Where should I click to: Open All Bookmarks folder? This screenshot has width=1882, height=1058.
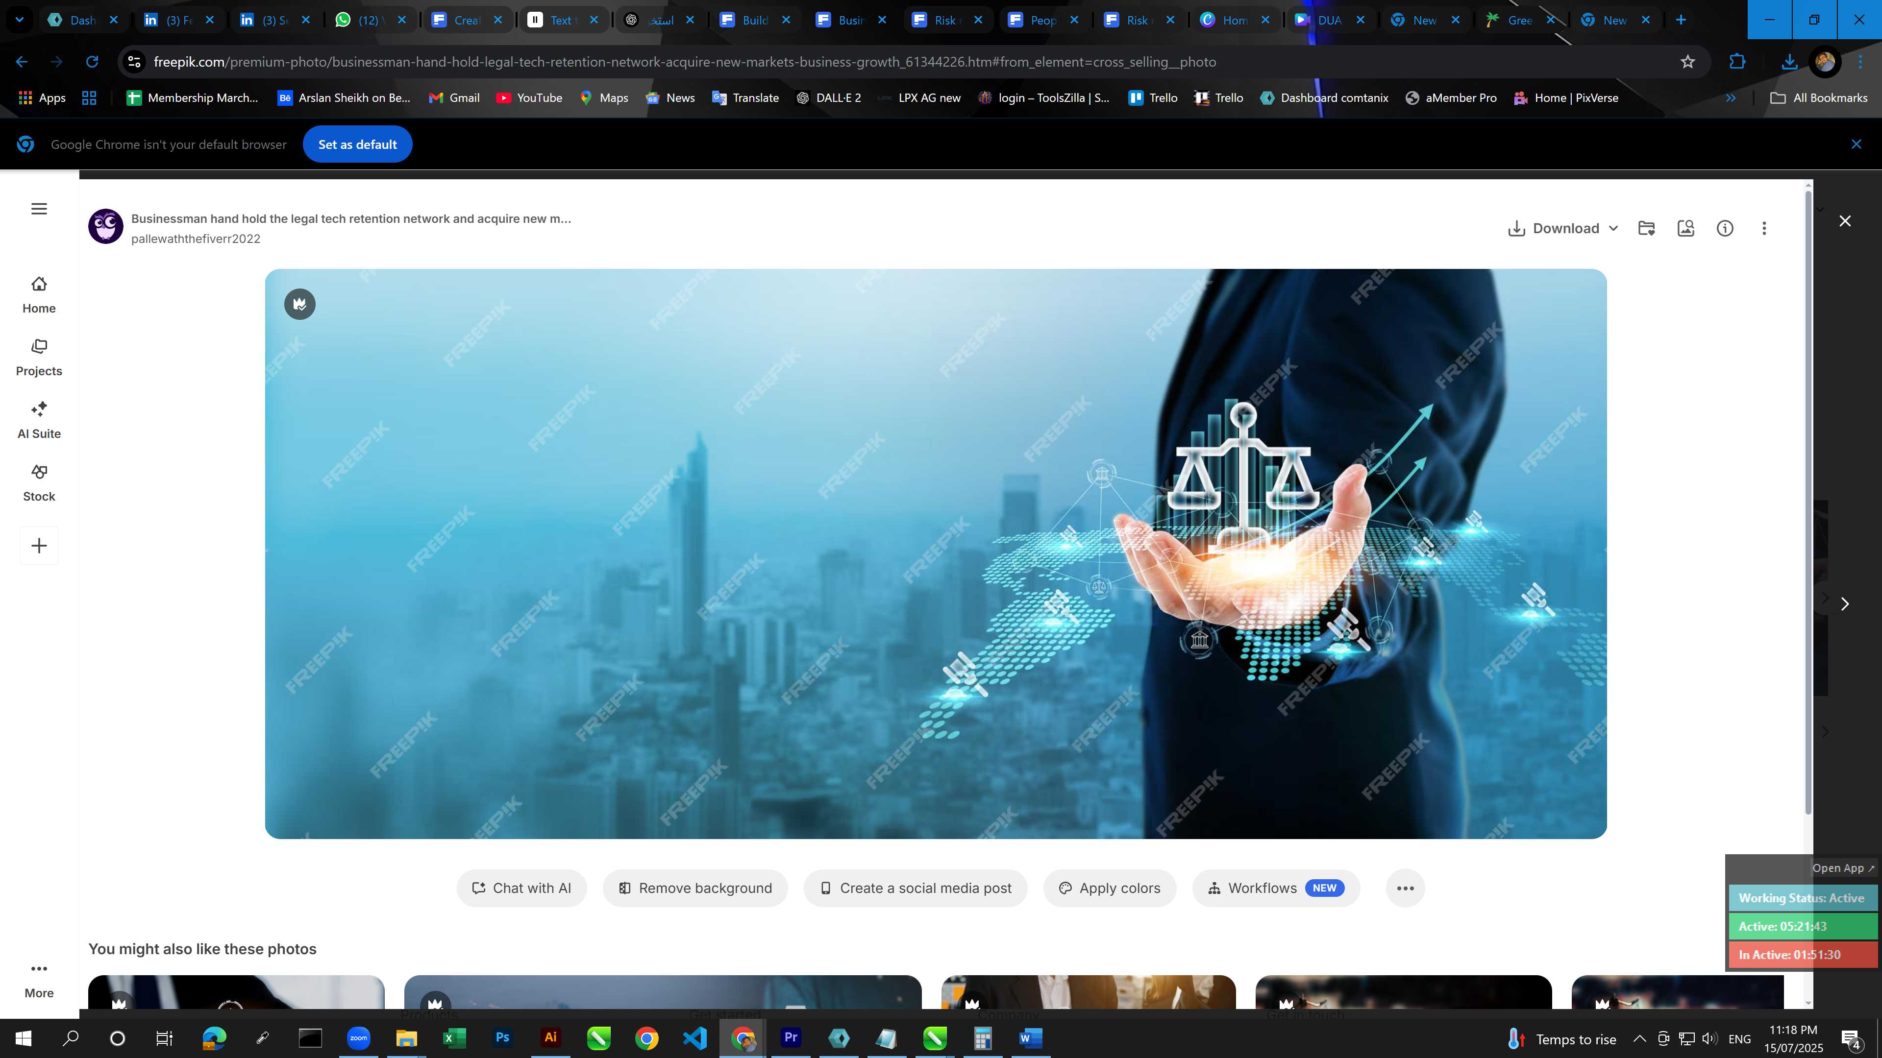[x=1818, y=98]
